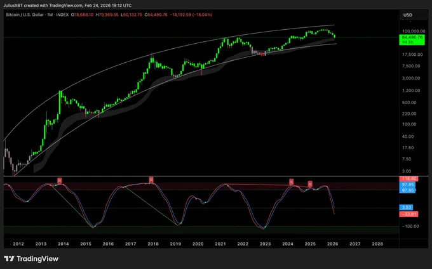The image size is (432, 269).
Task: Click the R marker near 2024
Action: (291, 182)
